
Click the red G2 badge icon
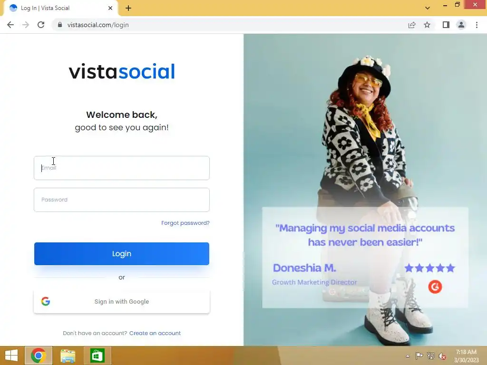click(x=435, y=287)
